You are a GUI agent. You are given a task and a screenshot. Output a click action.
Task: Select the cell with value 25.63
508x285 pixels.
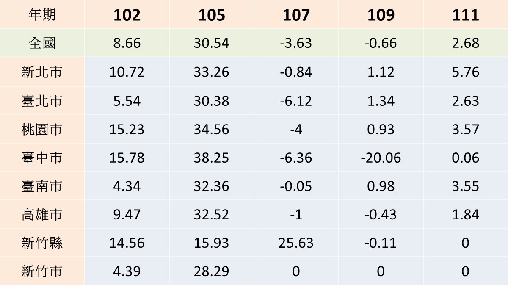click(296, 243)
